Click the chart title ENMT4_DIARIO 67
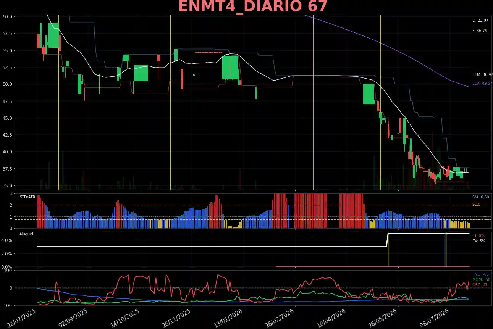 (x=252, y=6)
